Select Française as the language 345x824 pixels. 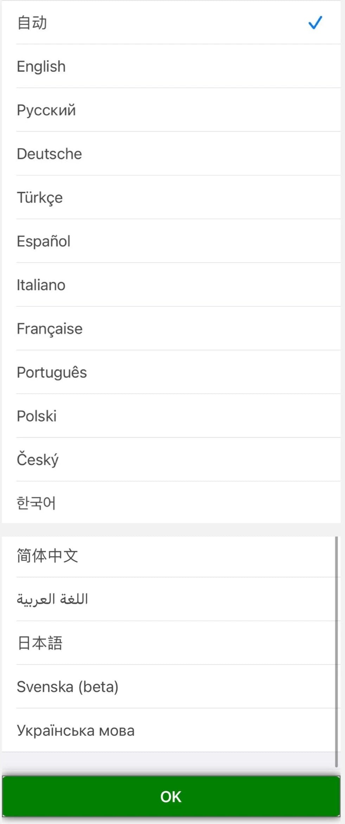click(50, 329)
